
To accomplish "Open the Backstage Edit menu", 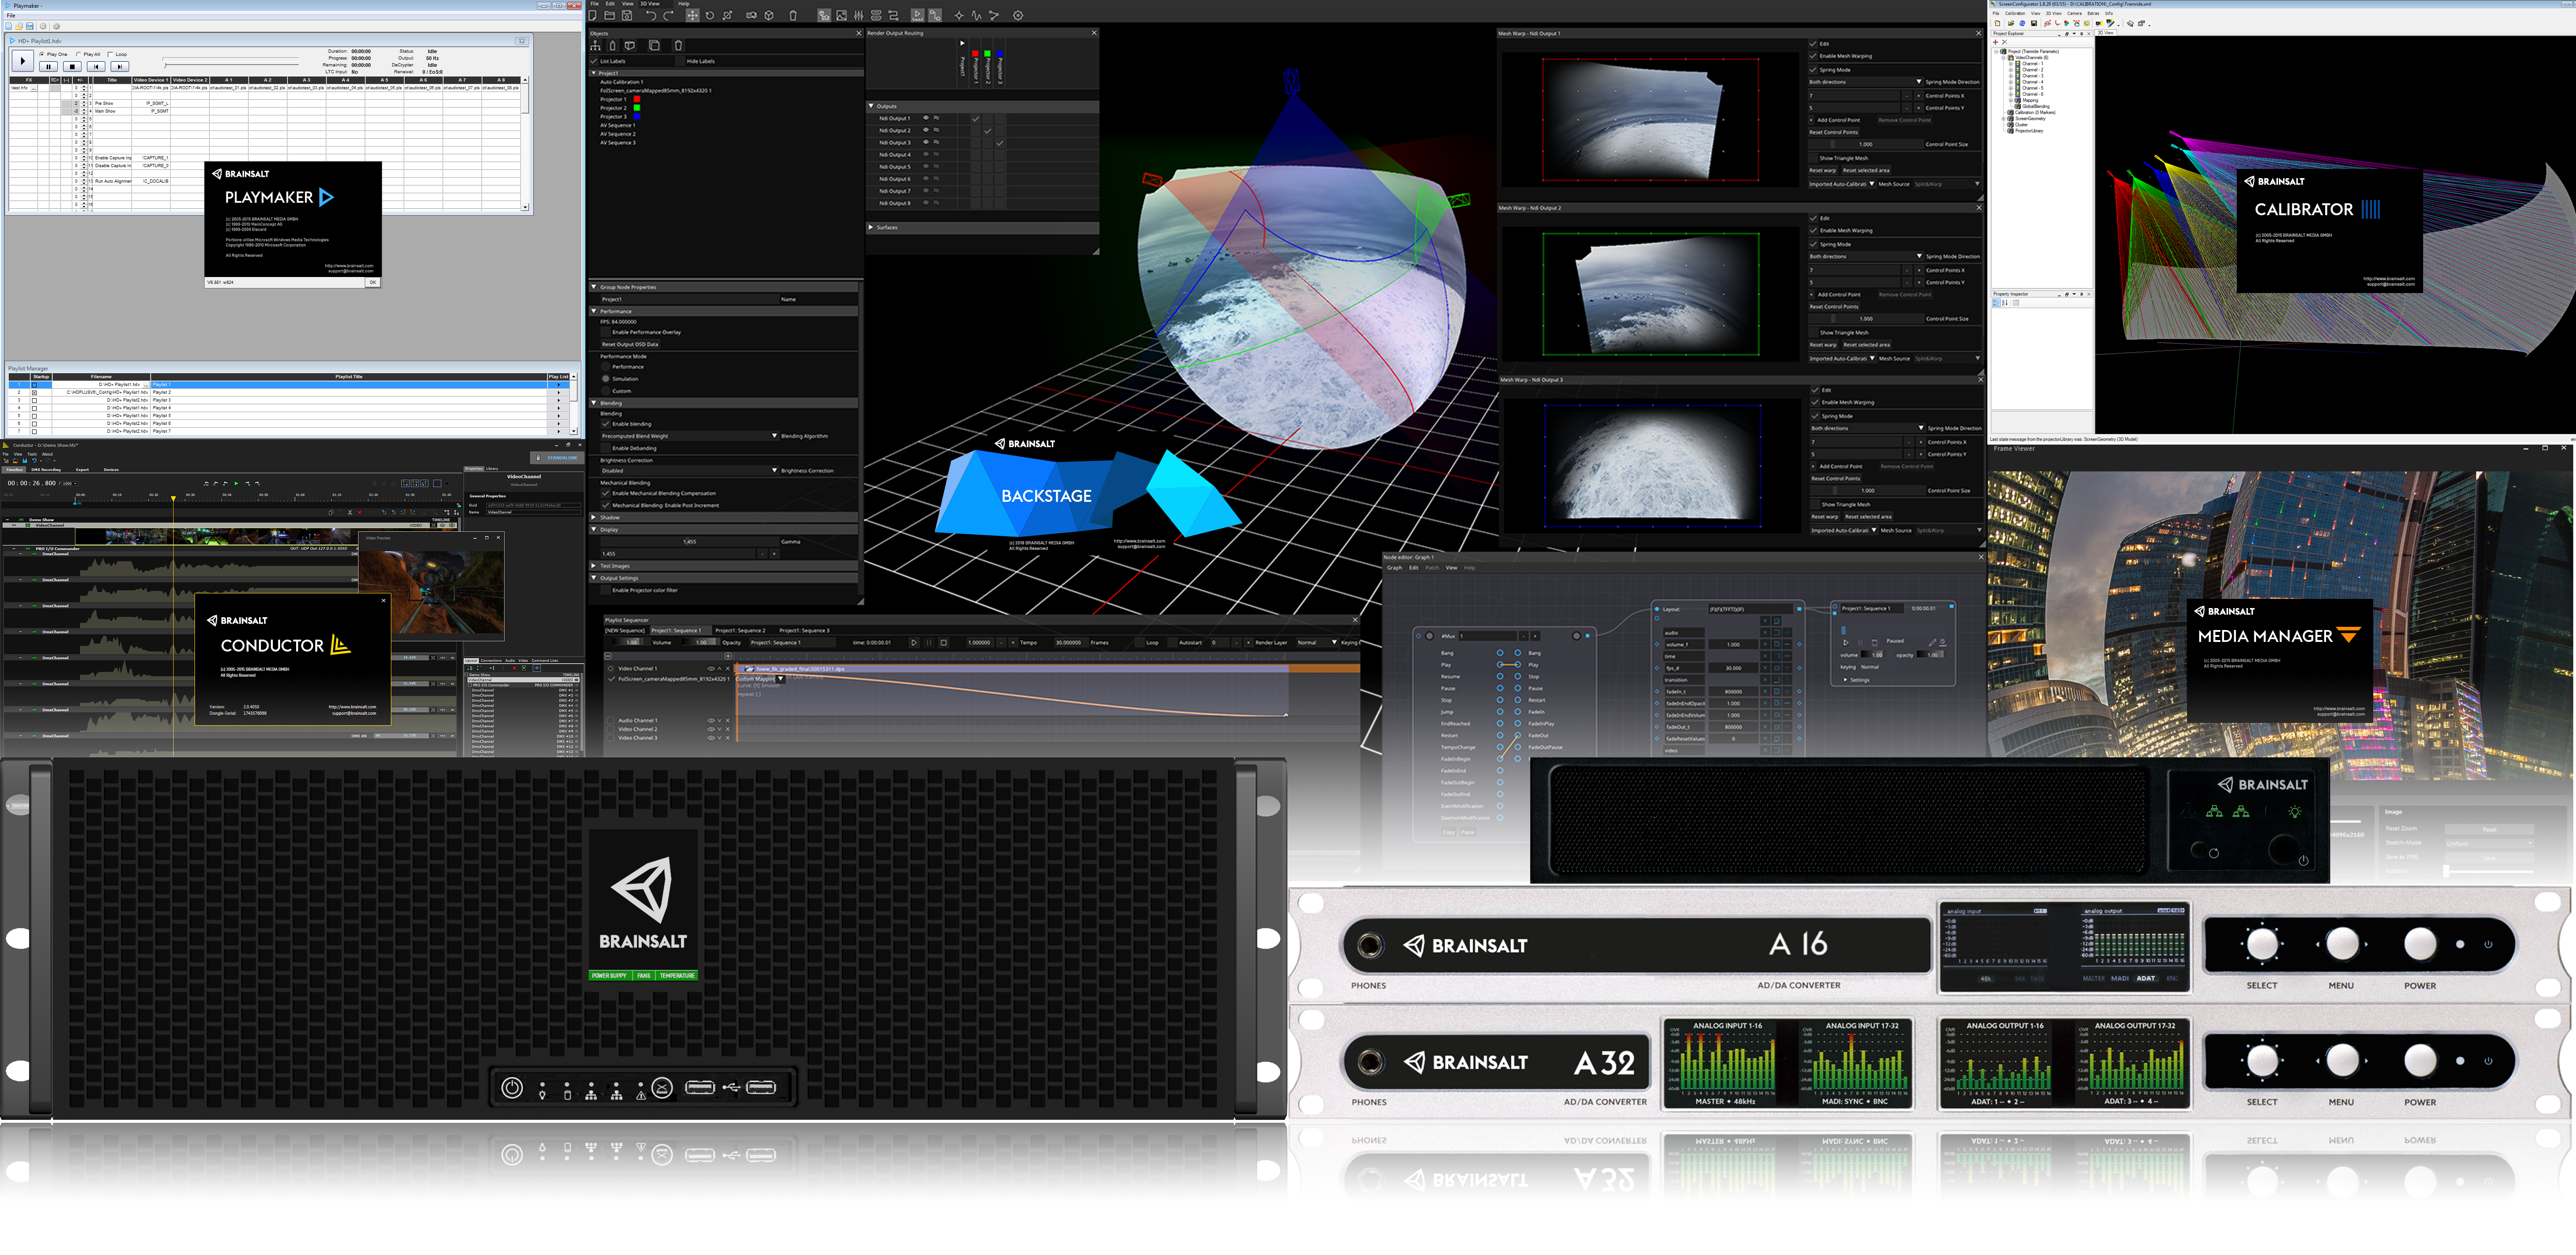I will 610,4.
